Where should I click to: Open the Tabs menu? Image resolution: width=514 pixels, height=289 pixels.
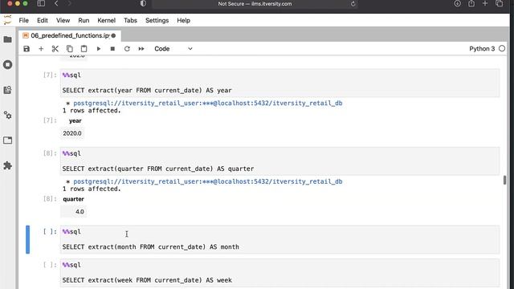click(x=130, y=20)
